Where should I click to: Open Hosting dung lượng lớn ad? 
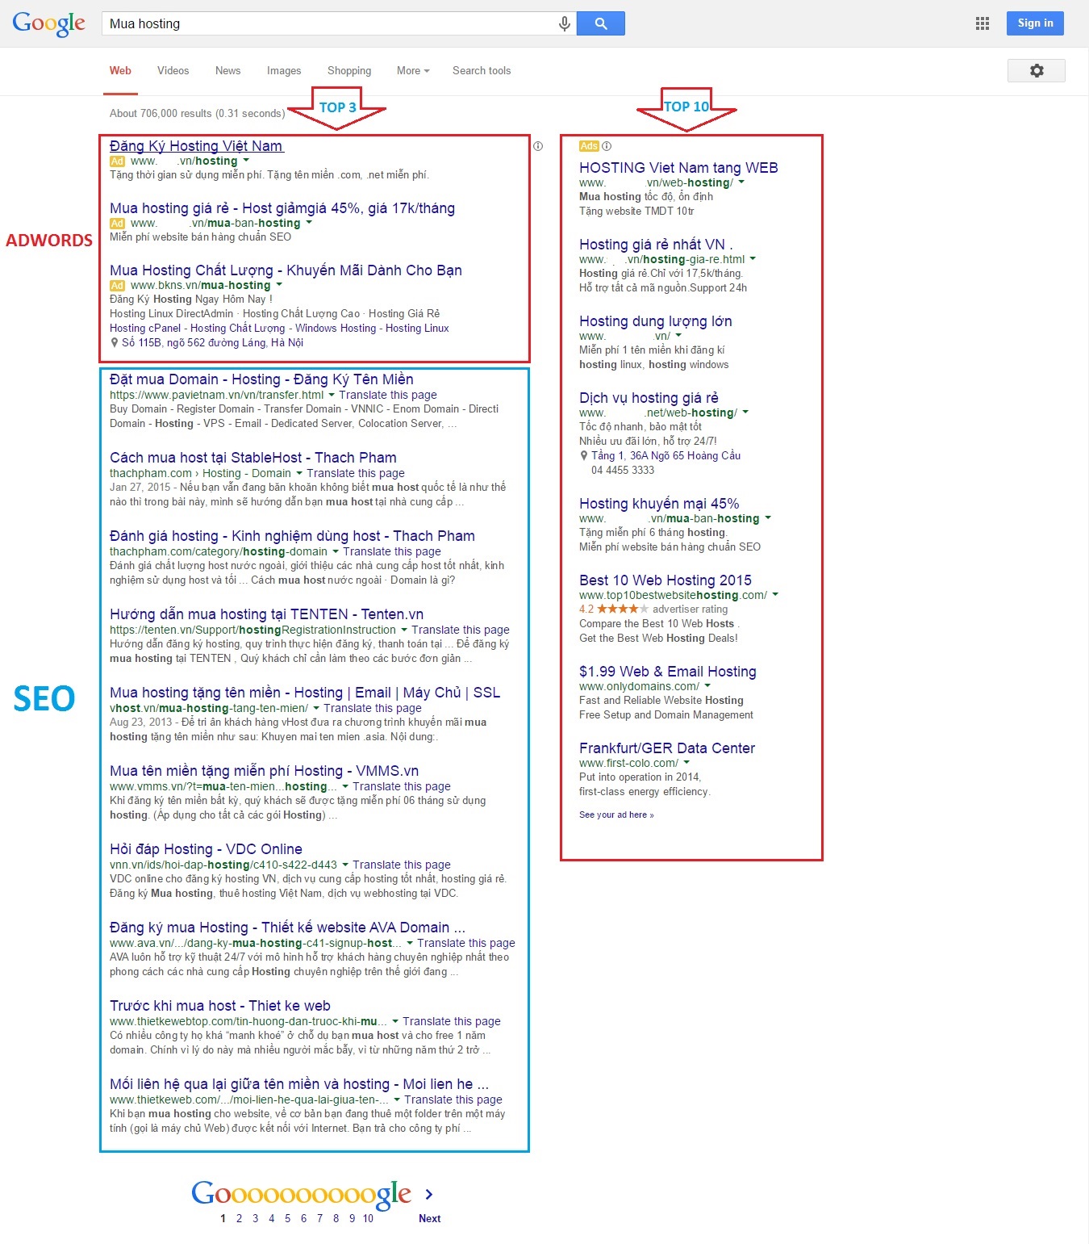point(656,321)
